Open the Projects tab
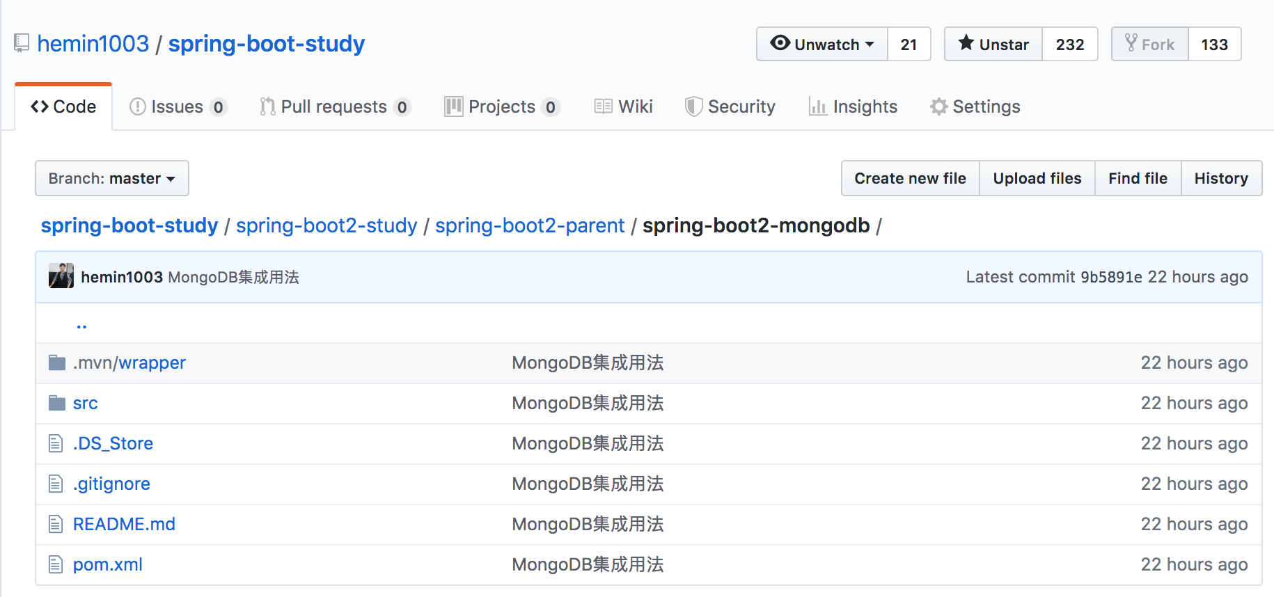This screenshot has height=597, width=1274. pos(503,106)
